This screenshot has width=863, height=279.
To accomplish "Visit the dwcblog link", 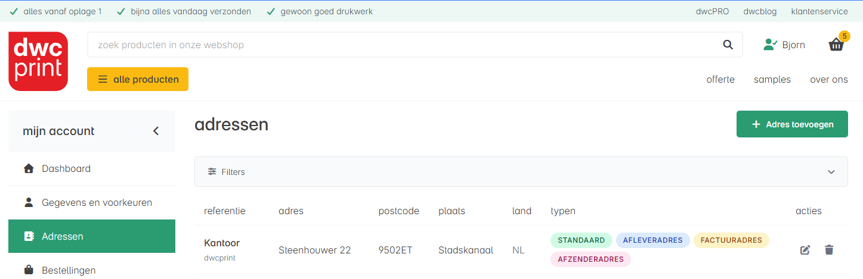I will coord(760,11).
